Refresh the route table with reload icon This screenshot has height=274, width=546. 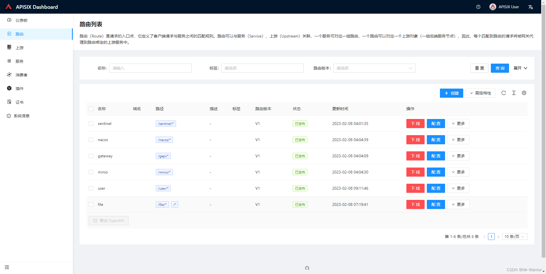tap(504, 93)
